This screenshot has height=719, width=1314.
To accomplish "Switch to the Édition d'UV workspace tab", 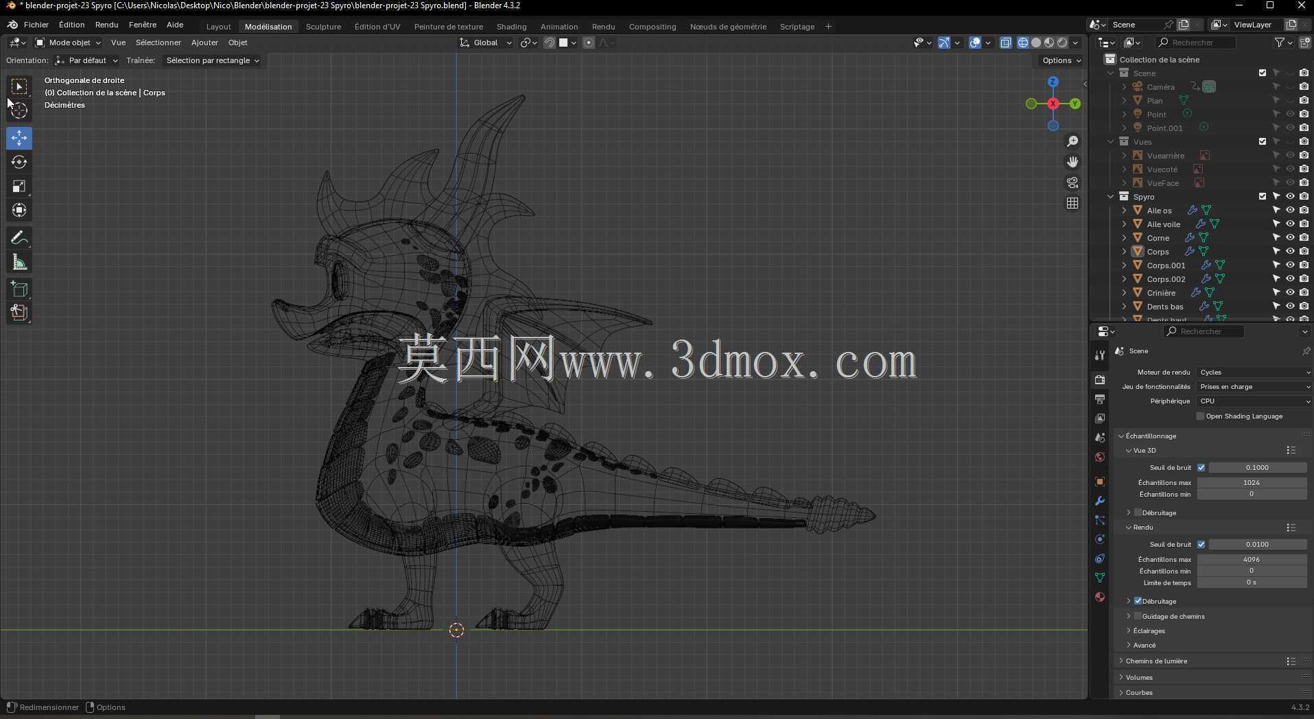I will 377,27.
